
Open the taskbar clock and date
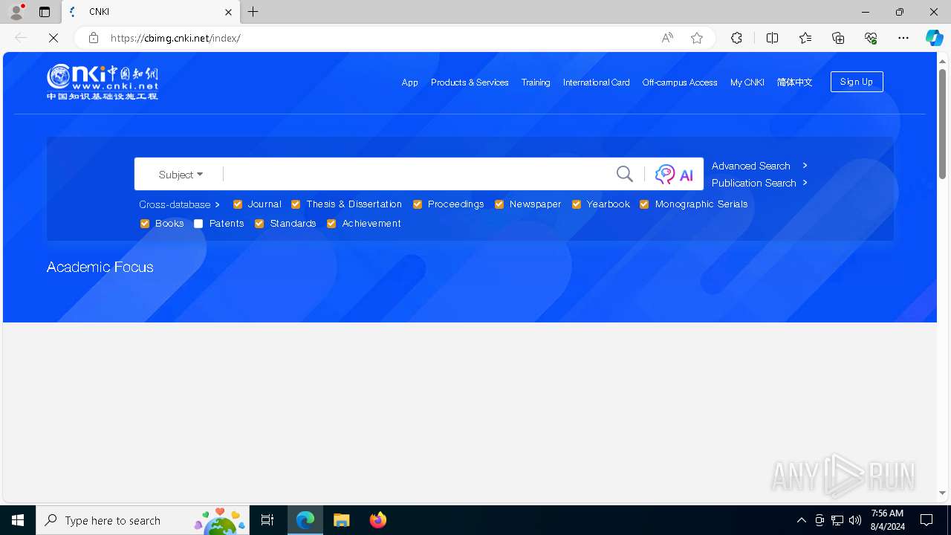pos(887,520)
